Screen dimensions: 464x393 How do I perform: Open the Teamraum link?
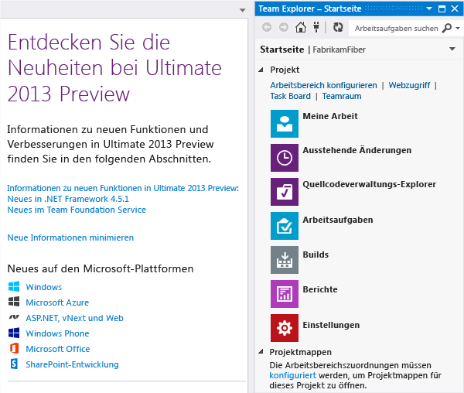pos(342,96)
